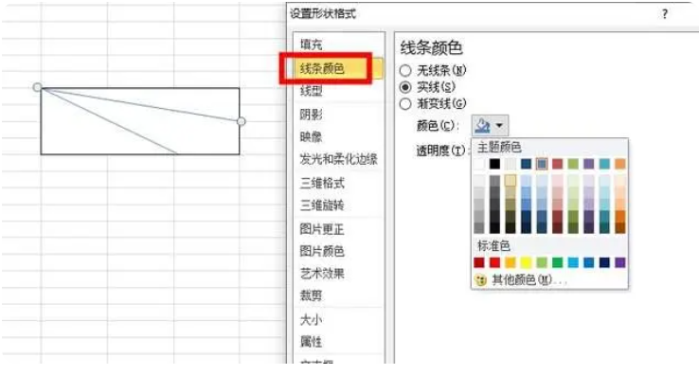Open the color picker dropdown arrow

pyautogui.click(x=499, y=126)
